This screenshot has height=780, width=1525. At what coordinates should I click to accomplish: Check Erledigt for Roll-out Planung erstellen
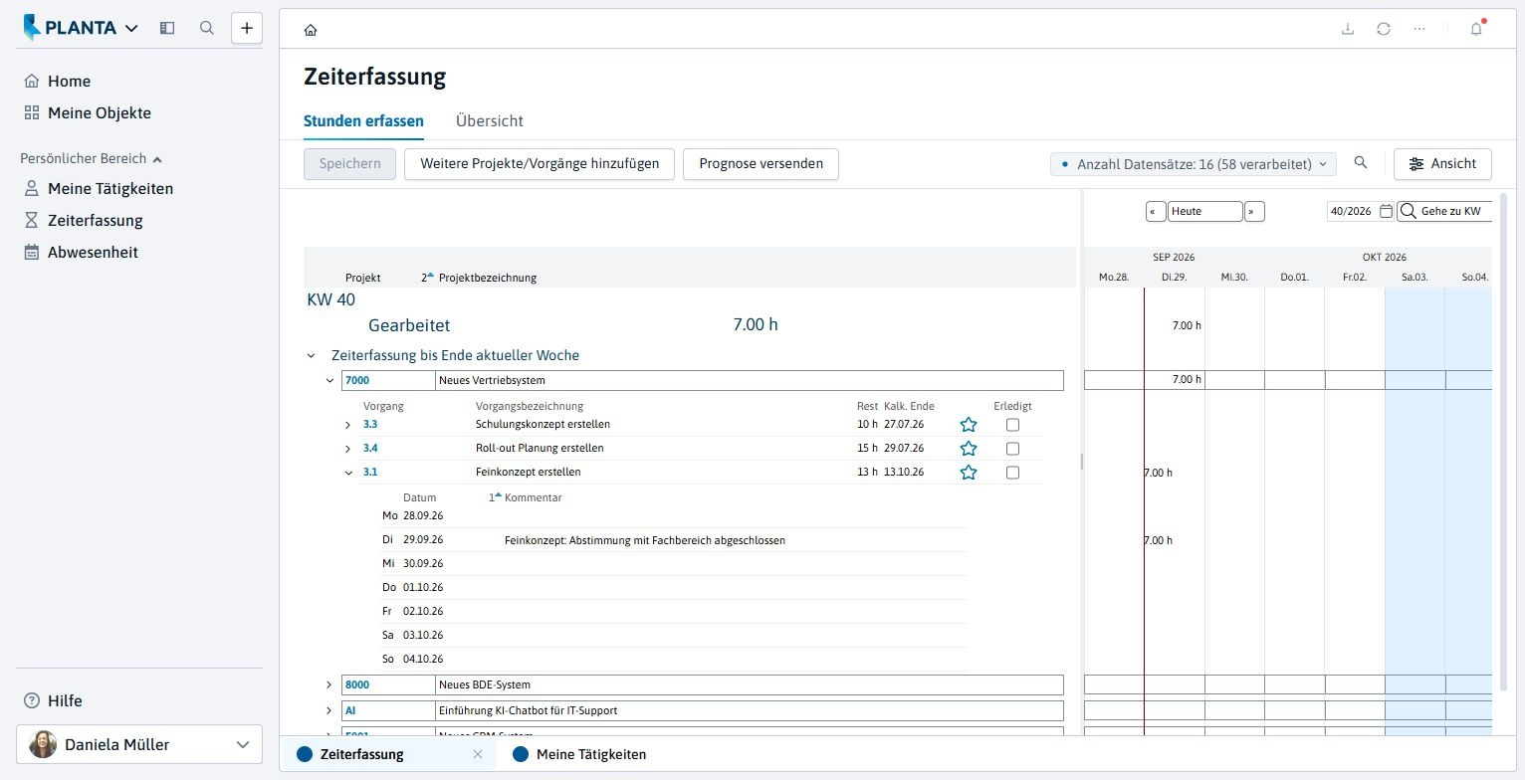1012,449
